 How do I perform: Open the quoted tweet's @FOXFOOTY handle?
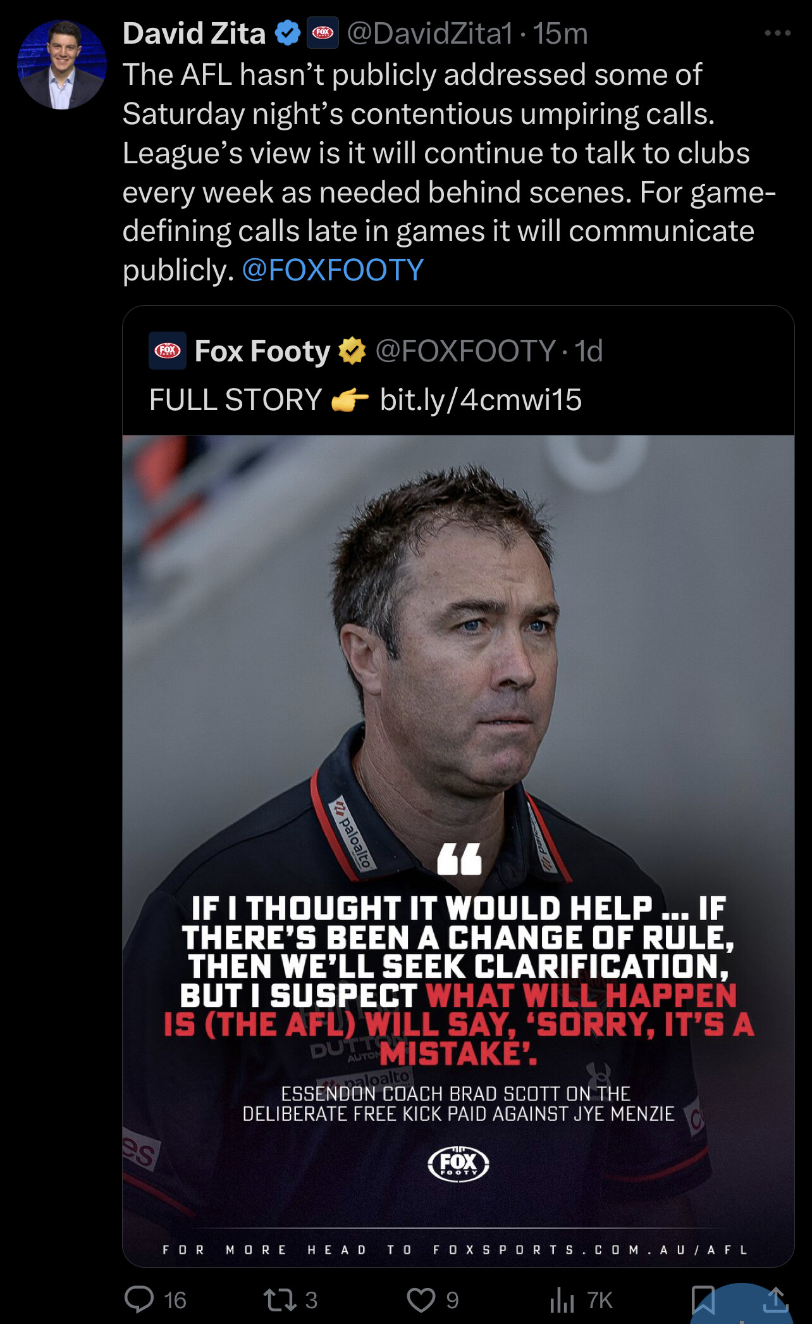(465, 351)
